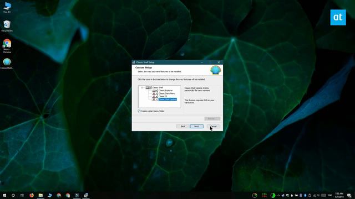Open the Windows Start menu
Viewport: 355px width, 199px height.
4,195
